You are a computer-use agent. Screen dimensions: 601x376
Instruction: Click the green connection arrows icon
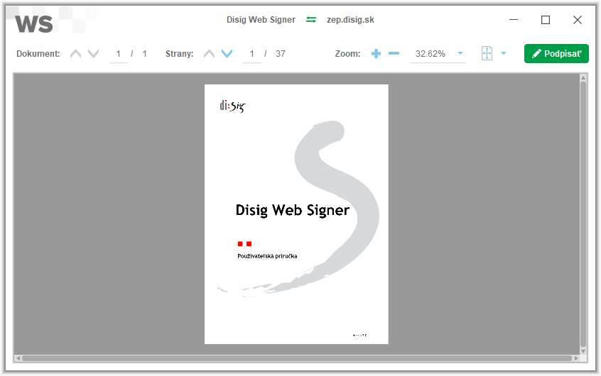click(x=311, y=20)
